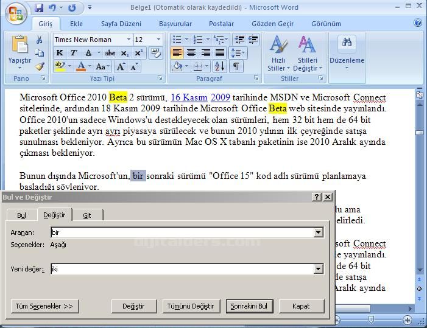The height and width of the screenshot is (328, 427).
Task: Apply a bulleted list
Action: pyautogui.click(x=177, y=40)
